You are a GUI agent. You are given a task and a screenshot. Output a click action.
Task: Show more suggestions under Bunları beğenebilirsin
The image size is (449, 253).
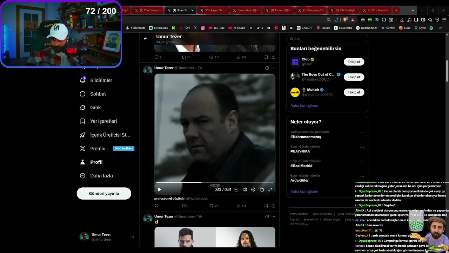tap(304, 106)
